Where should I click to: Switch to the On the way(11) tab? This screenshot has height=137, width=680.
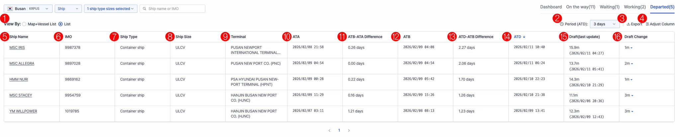coord(580,7)
